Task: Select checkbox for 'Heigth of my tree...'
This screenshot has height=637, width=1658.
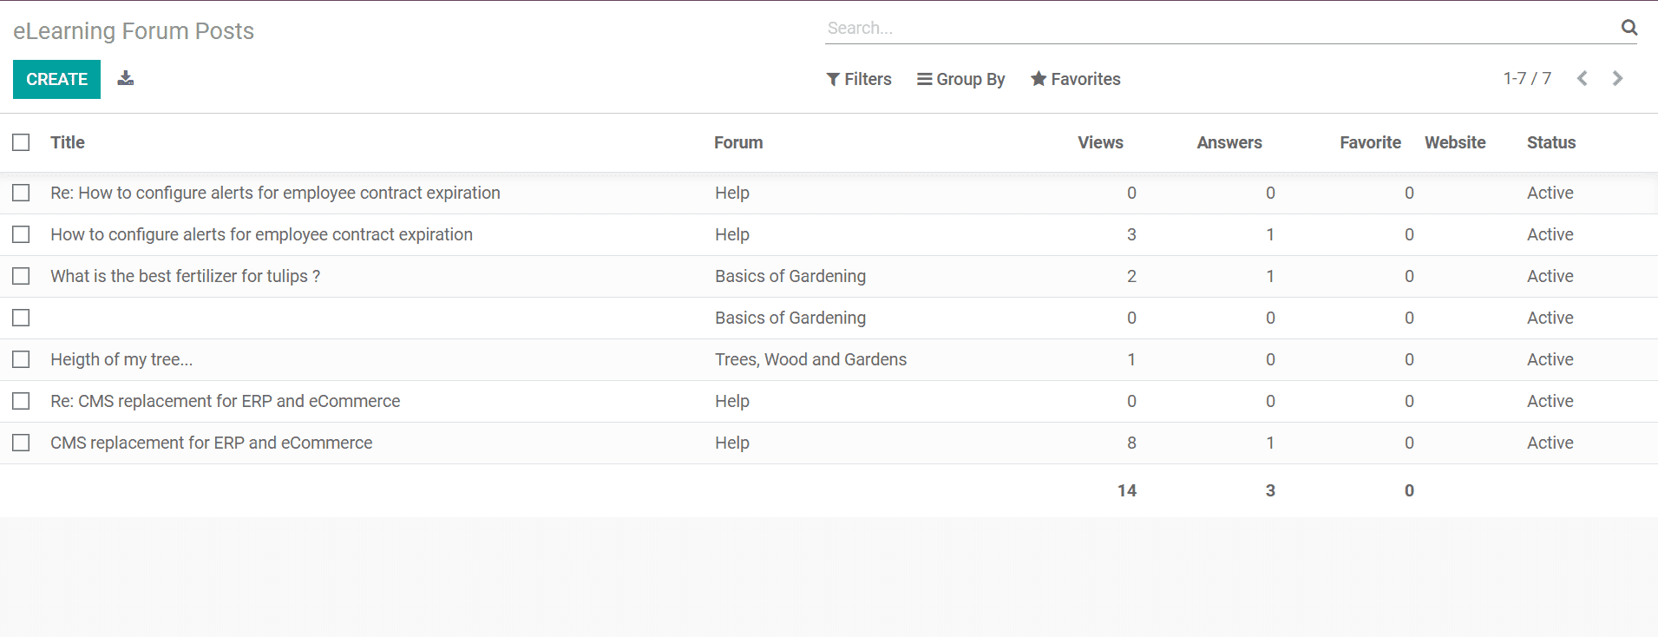Action: coord(21,359)
